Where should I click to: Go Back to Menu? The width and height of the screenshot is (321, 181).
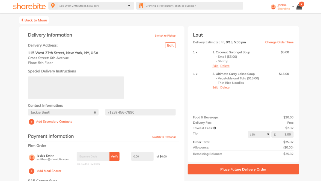pos(34,20)
